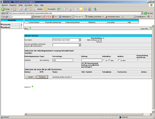The image size is (155, 119).
Task: Open Help tab in page navigation
Action: click(x=129, y=22)
